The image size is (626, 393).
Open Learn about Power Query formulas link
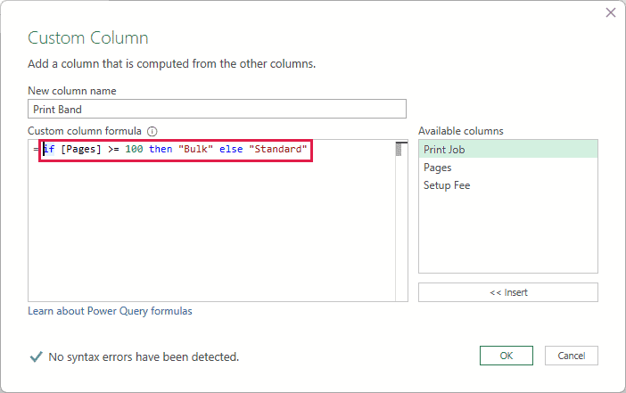coord(110,311)
